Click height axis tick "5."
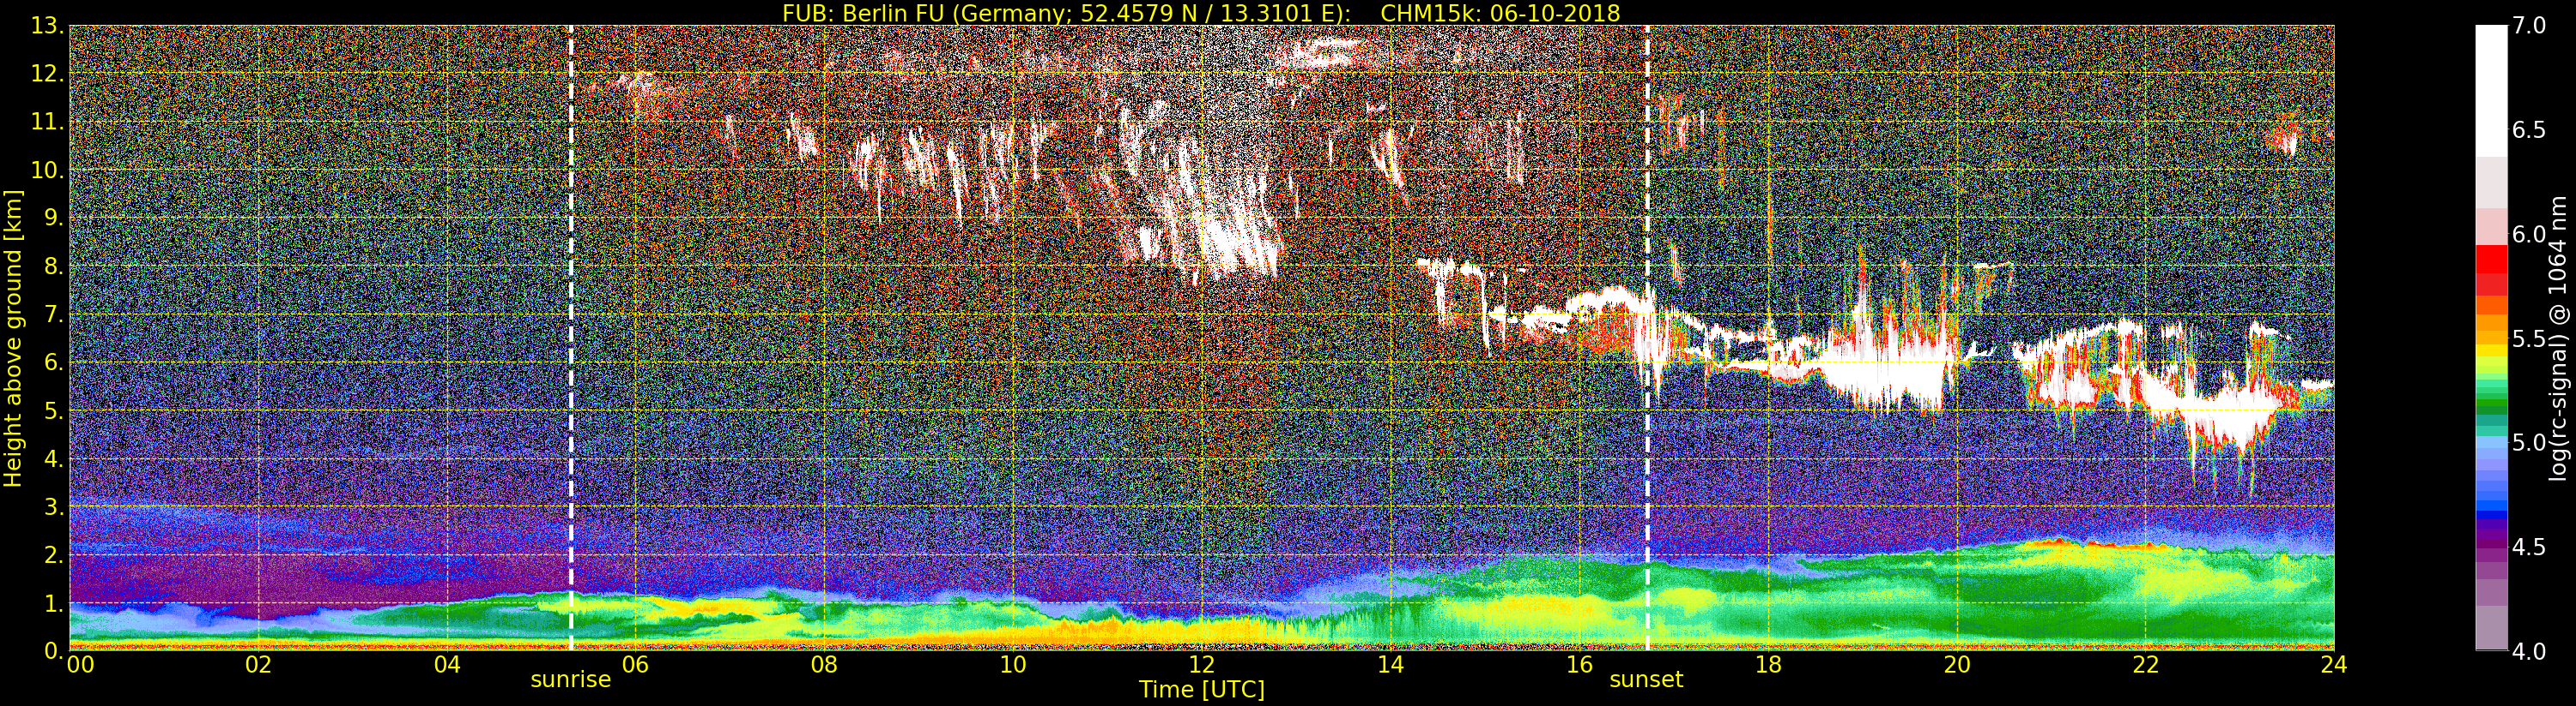 pyautogui.click(x=53, y=410)
